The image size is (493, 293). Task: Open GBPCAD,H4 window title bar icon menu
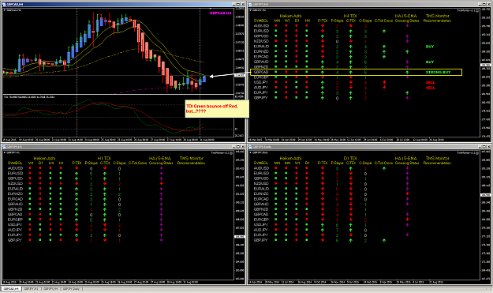coord(4,4)
